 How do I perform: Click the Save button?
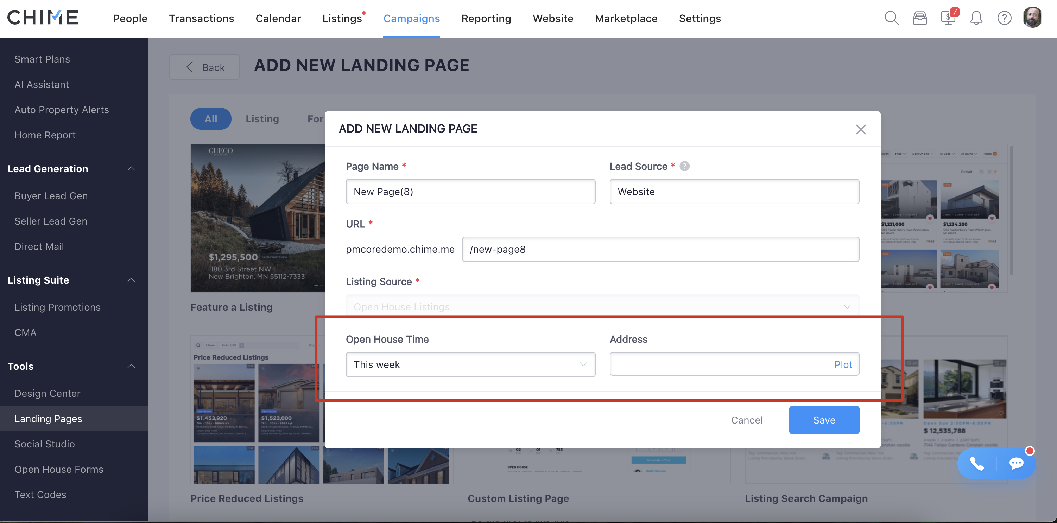point(824,420)
